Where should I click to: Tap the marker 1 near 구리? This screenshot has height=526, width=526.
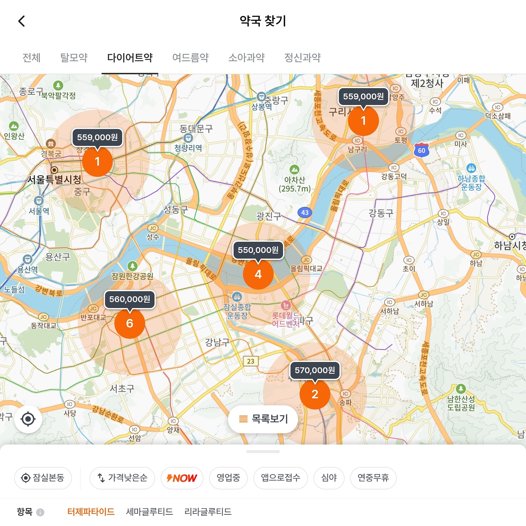coord(363,121)
